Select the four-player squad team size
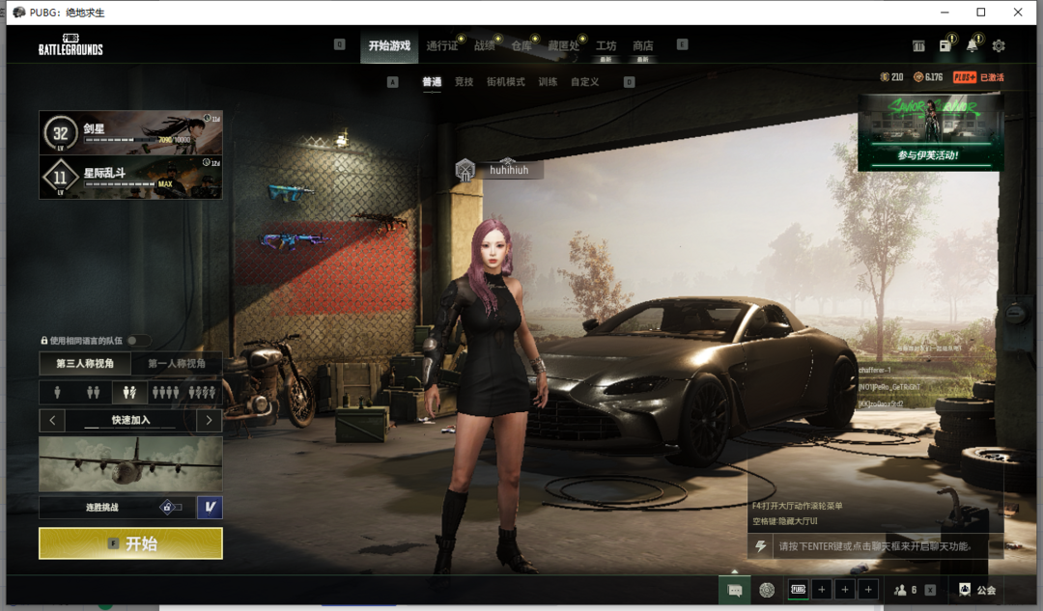This screenshot has height=611, width=1043. pyautogui.click(x=166, y=393)
